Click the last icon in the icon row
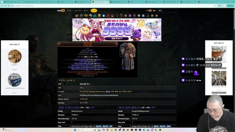235x132 pixels. [156, 16]
